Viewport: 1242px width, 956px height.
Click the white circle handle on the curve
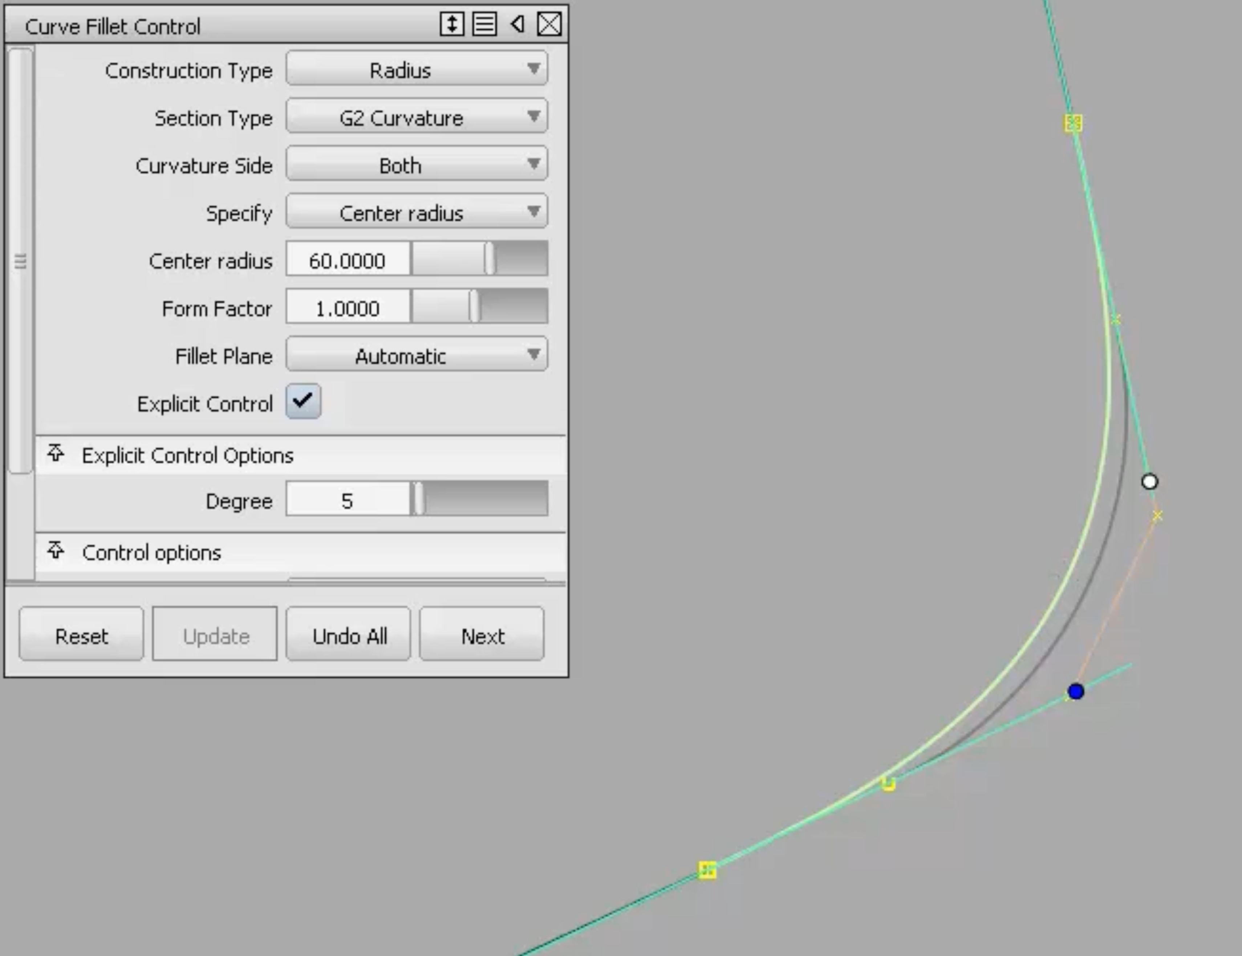1149,482
